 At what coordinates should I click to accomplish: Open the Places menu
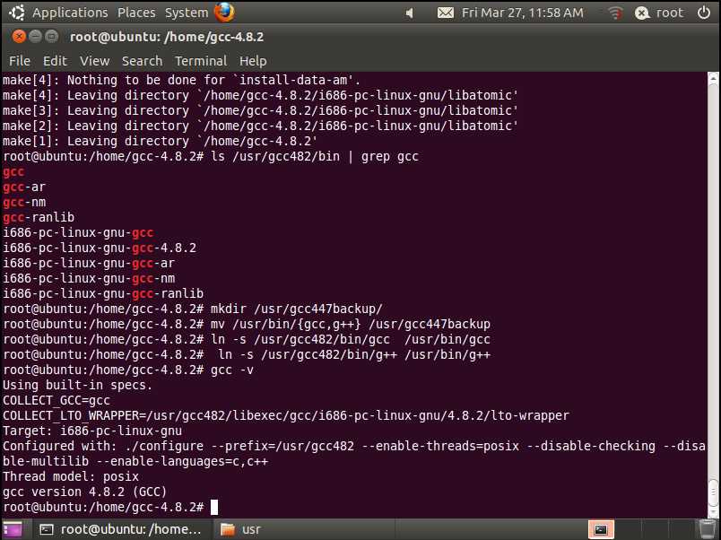point(136,13)
